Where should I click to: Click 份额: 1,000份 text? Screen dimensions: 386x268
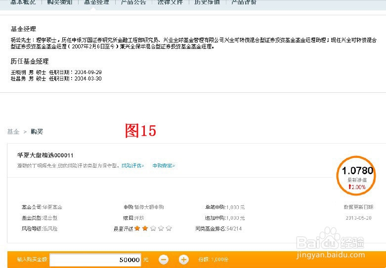click(x=214, y=260)
